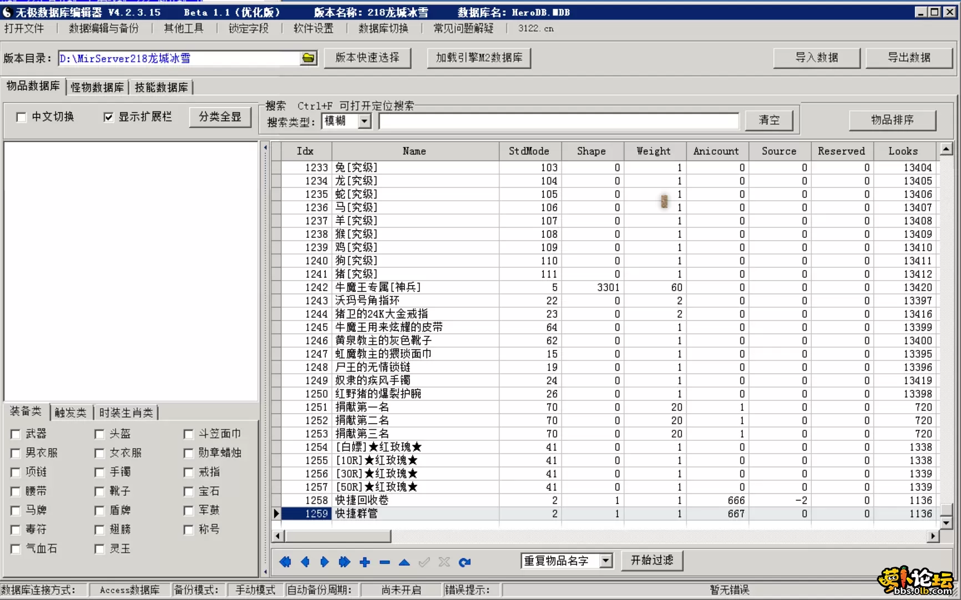This screenshot has width=961, height=600.
Task: Open the 搜索类型 模糊 dropdown
Action: (364, 121)
